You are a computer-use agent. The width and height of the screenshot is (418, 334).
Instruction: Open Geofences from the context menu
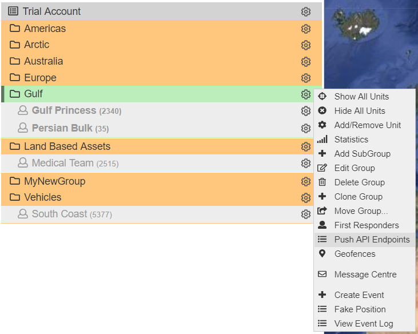(x=365, y=254)
